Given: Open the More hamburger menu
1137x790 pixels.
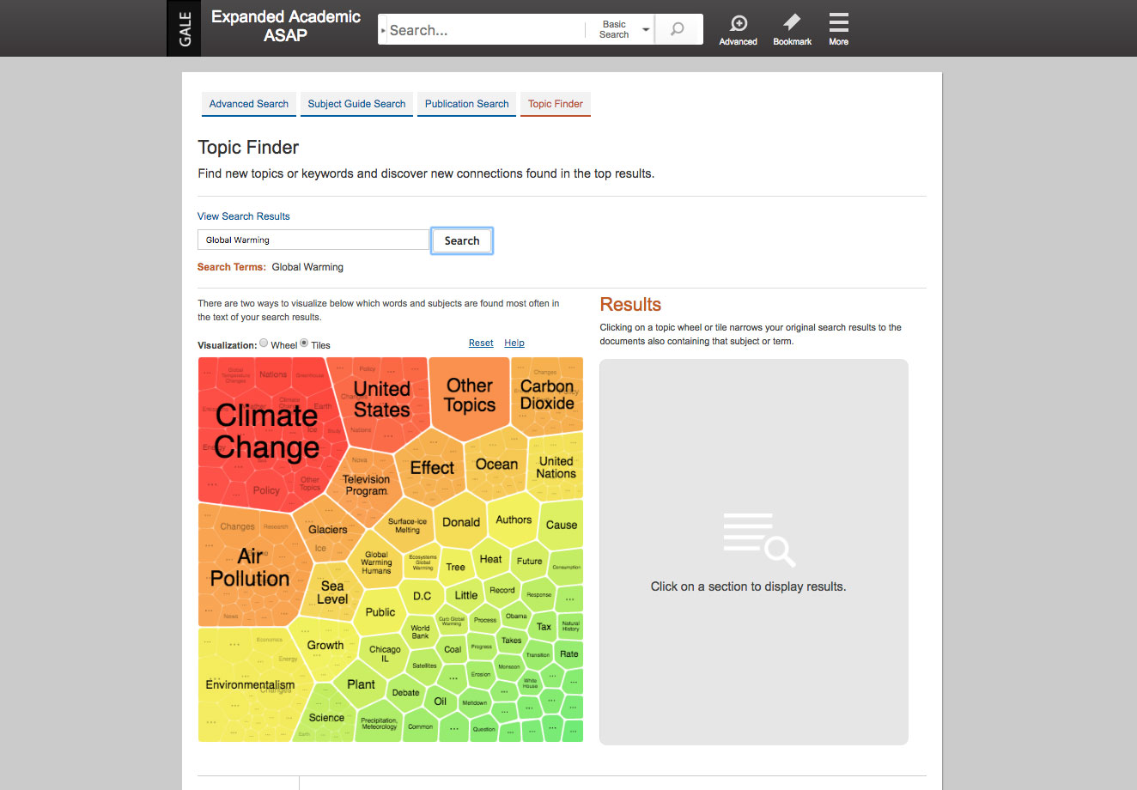Looking at the screenshot, I should (839, 29).
